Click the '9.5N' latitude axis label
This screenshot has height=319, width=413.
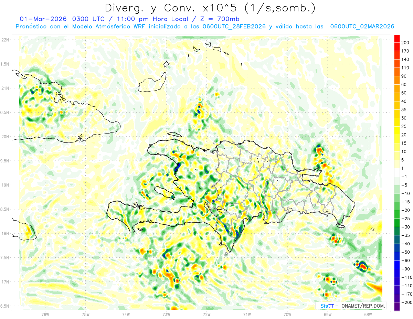tap(5, 161)
